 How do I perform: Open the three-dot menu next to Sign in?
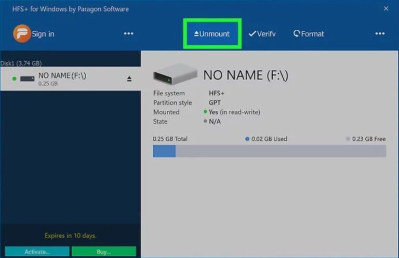pyautogui.click(x=128, y=34)
